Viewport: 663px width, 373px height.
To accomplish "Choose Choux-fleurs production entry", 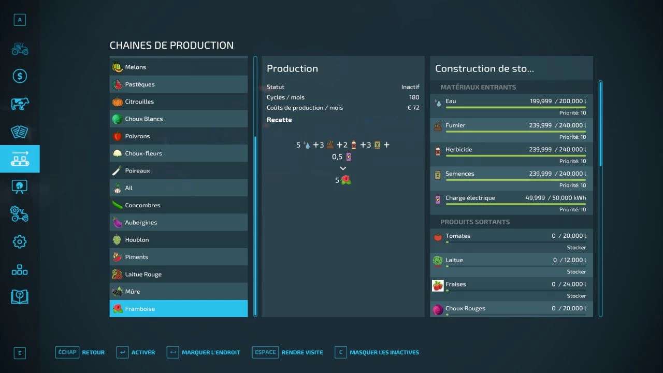I will pyautogui.click(x=179, y=153).
